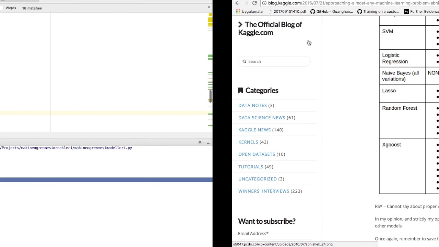Click the scroll-to-end download arrow icon
Screen dimensions: 439x247
(208, 142)
